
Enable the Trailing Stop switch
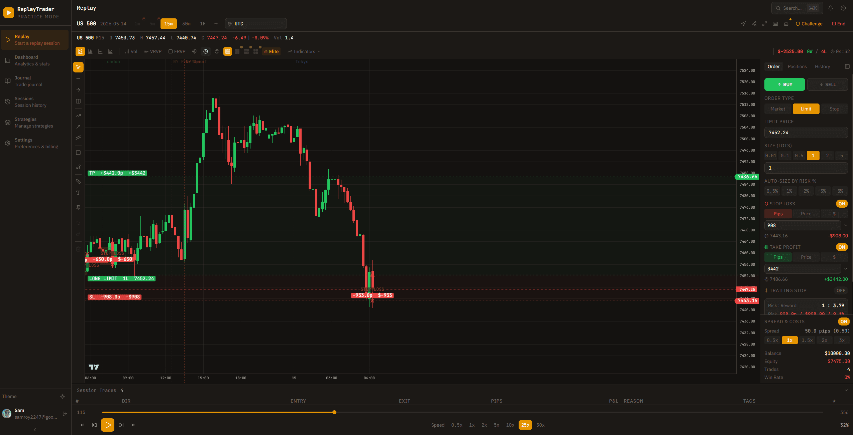click(x=841, y=290)
